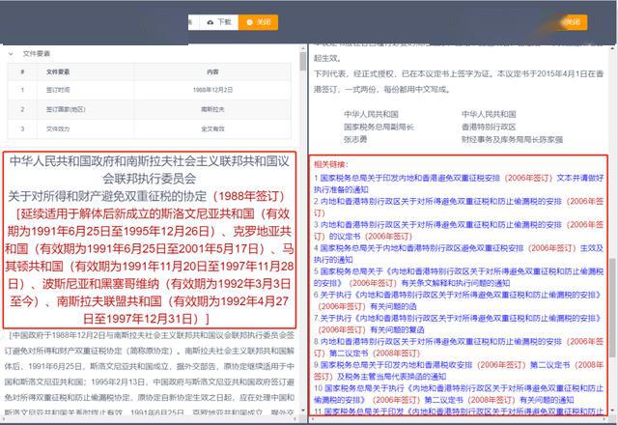Image resolution: width=618 pixels, height=425 pixels.
Task: Click the 内容 column header
Action: click(x=212, y=71)
